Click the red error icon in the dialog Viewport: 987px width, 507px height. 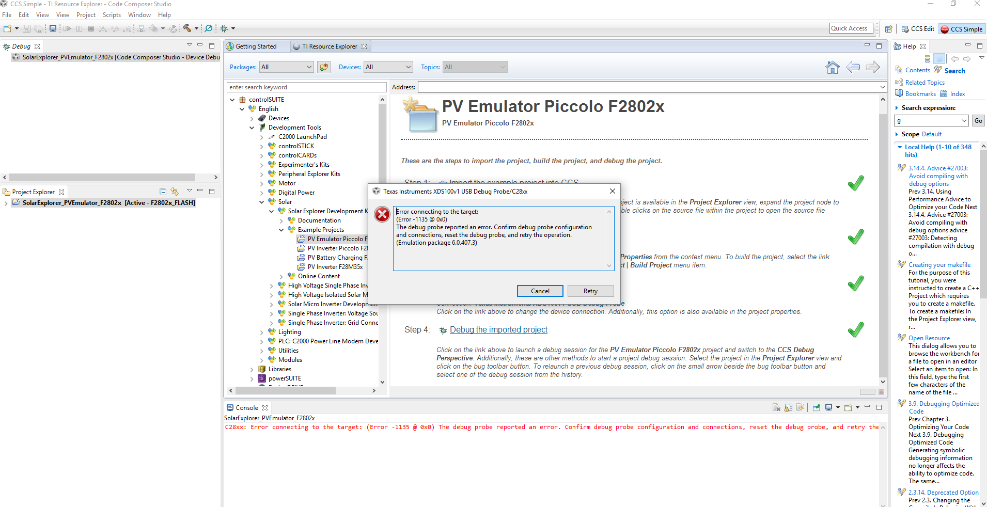coord(382,214)
